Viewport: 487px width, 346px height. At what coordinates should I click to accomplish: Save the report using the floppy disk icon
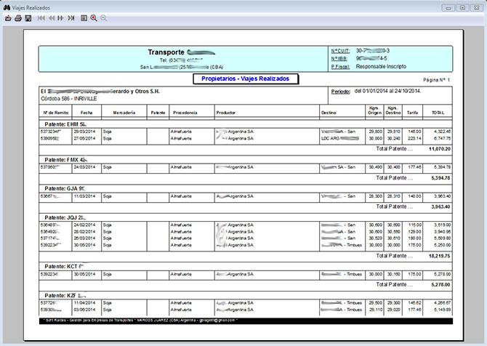[27, 17]
